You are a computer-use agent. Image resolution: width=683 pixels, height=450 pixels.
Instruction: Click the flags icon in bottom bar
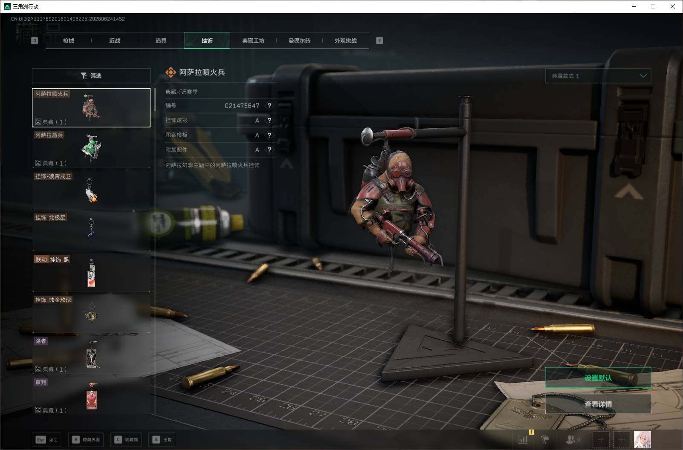545,439
